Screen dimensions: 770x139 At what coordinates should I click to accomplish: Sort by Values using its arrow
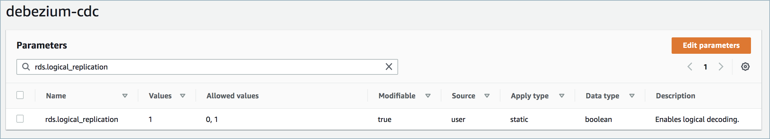click(x=183, y=96)
